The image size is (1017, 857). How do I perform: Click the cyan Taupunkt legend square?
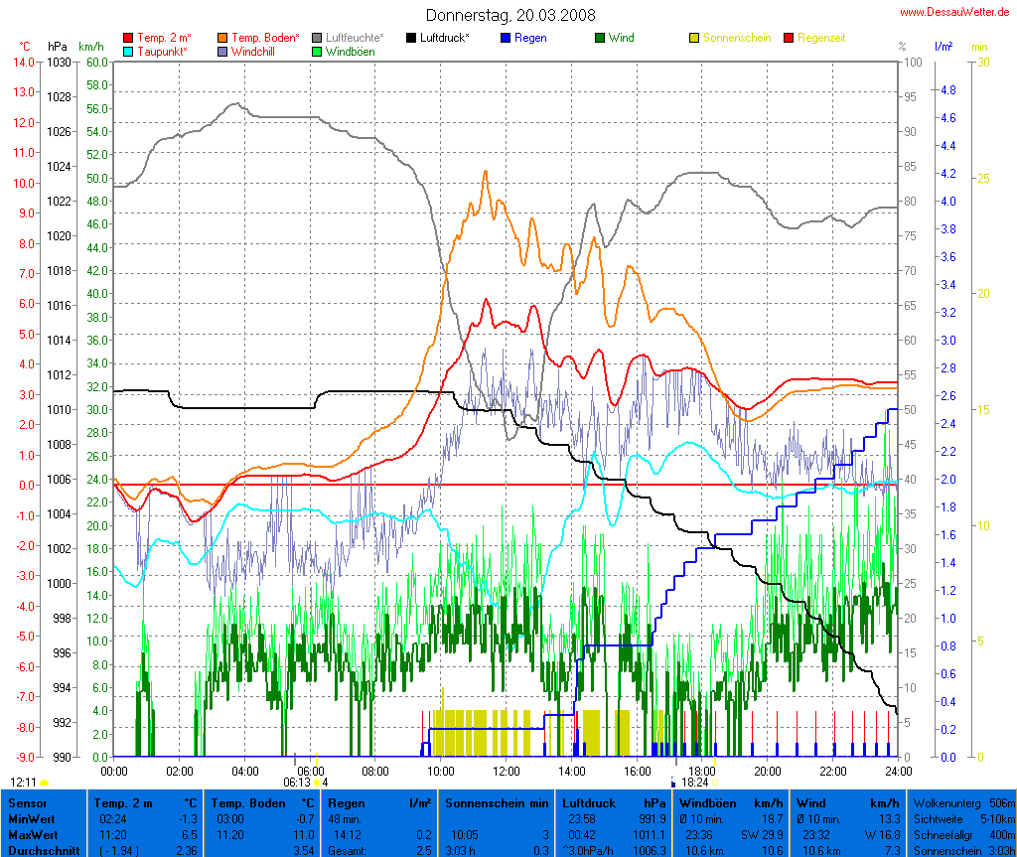tap(128, 51)
